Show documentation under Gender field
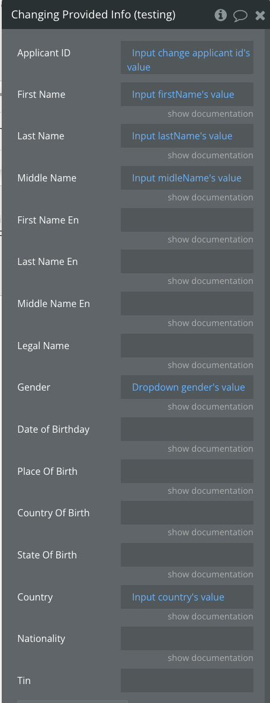 pos(210,407)
